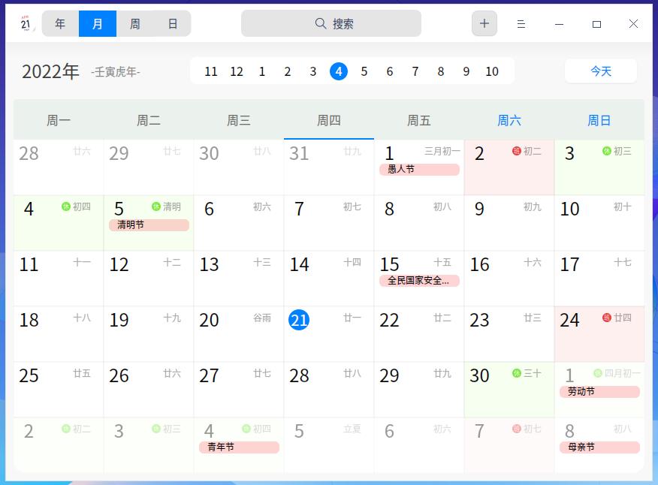
Task: Jump to today using the 今天 button
Action: pos(600,71)
